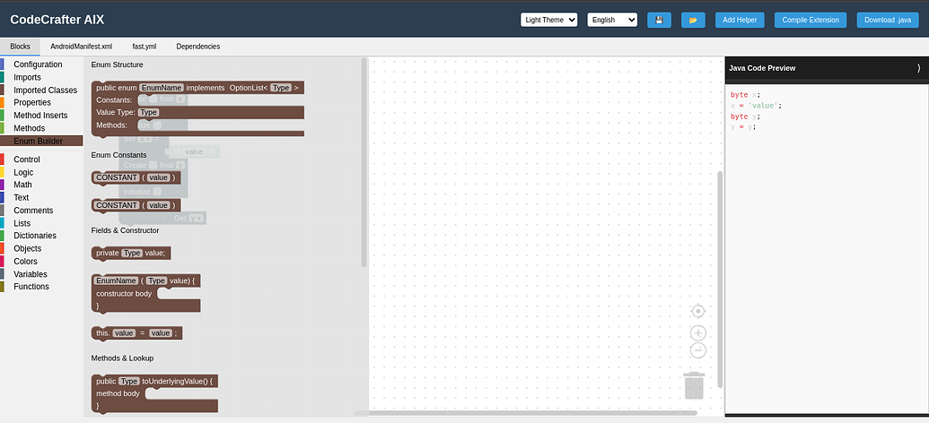Click the workspace vertical scrollbar
Viewport: 929px width, 423px height.
pos(721,280)
